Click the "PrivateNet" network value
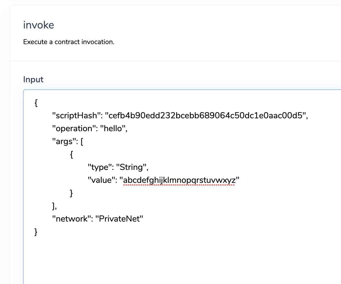This screenshot has height=284, width=341. (119, 219)
